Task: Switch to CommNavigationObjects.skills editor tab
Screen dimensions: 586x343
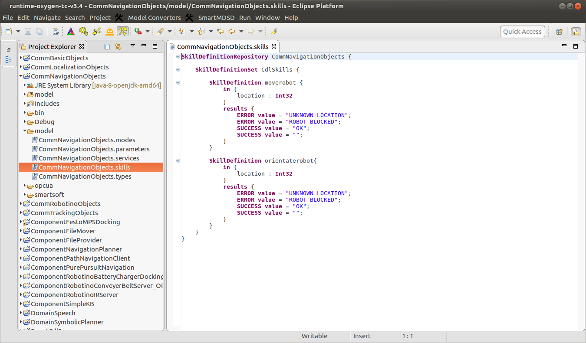Action: pyautogui.click(x=222, y=46)
